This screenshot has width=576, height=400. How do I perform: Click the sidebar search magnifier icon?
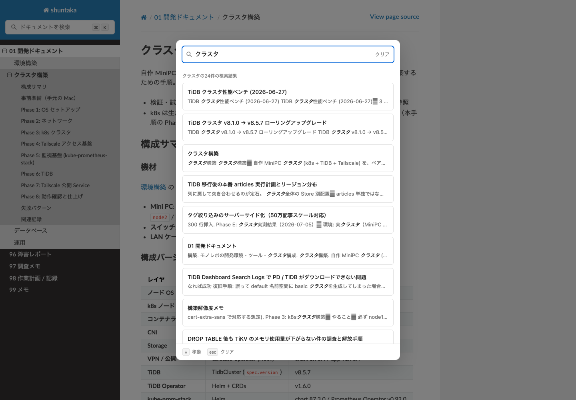click(x=14, y=27)
